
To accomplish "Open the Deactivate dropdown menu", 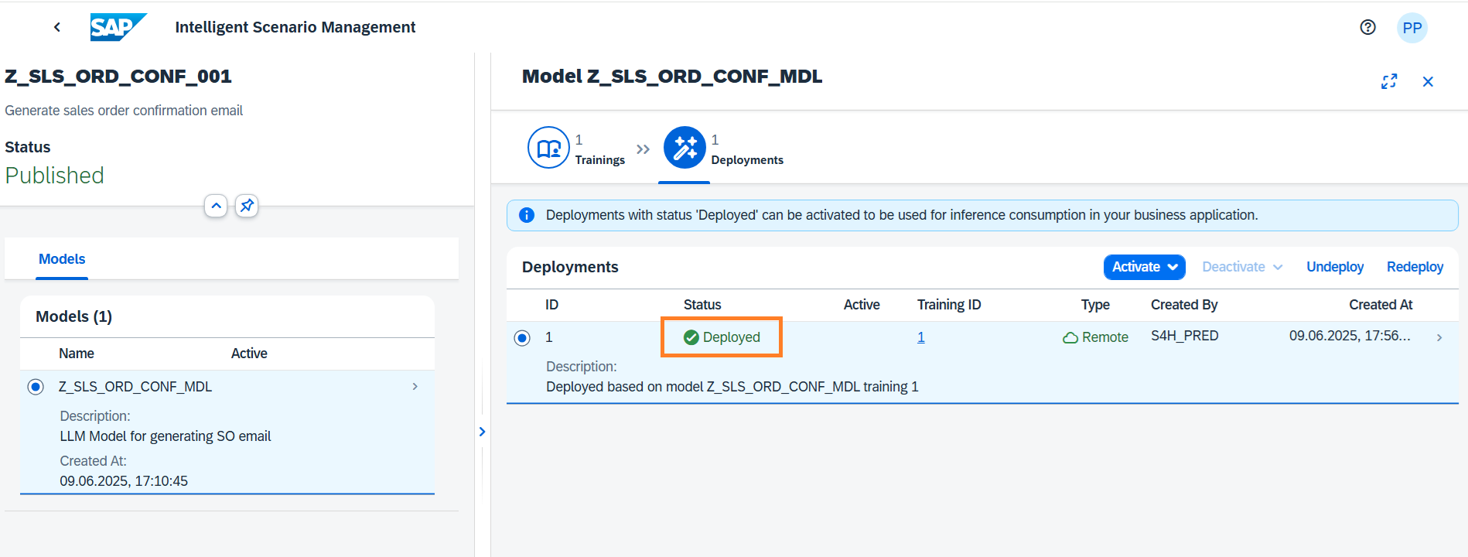I will [1242, 267].
